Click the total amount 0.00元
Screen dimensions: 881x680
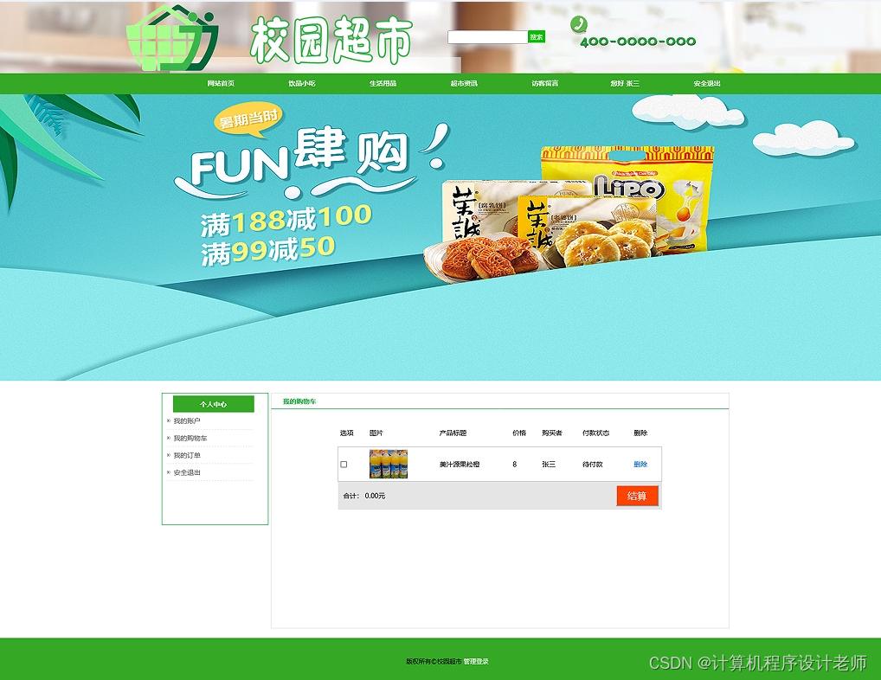coord(375,496)
